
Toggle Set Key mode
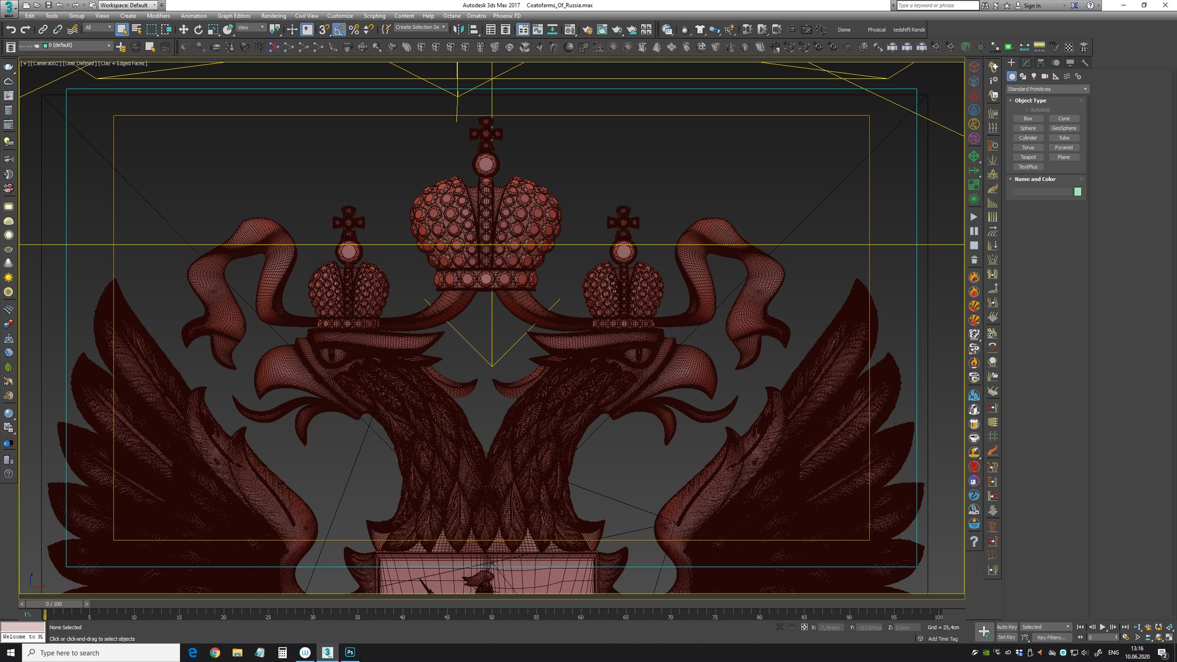tap(1007, 637)
